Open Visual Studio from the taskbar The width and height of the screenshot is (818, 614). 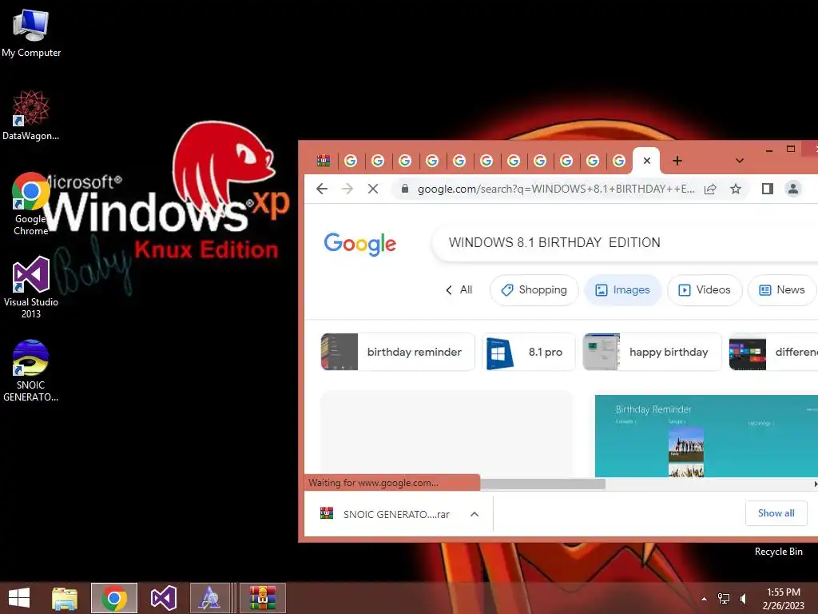click(163, 598)
